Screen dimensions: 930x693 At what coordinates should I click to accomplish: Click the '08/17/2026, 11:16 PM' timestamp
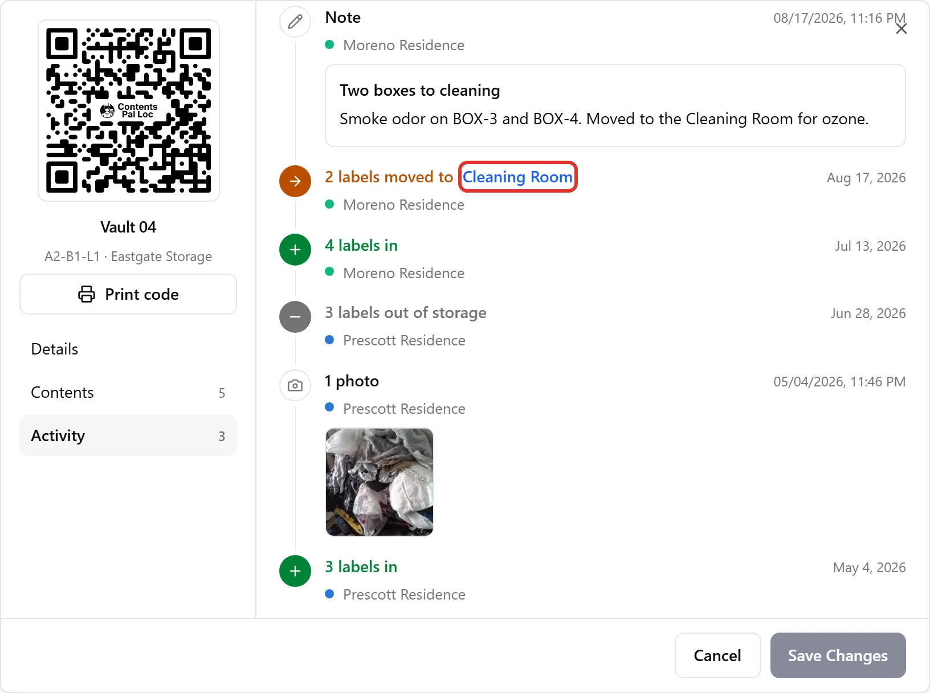[839, 18]
